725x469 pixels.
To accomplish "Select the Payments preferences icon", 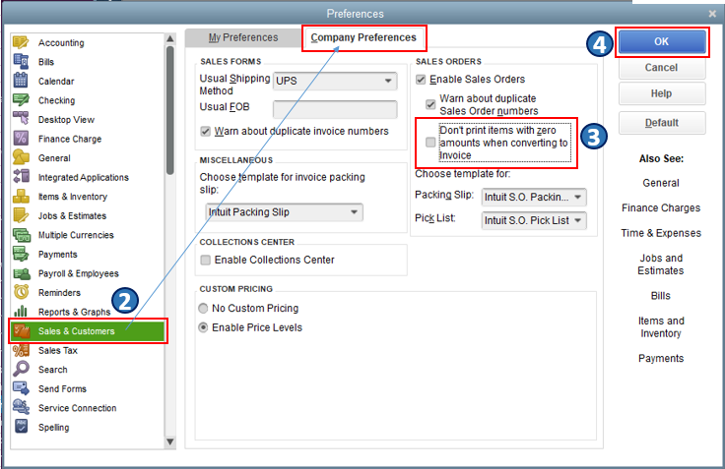I will [21, 254].
